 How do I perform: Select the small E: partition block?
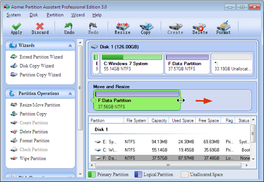(96, 64)
